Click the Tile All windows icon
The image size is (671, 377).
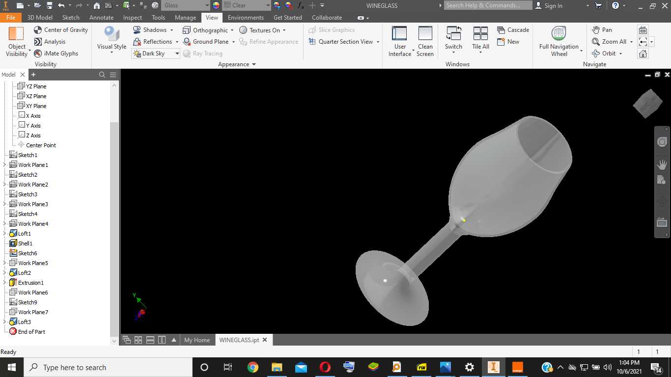coord(480,33)
